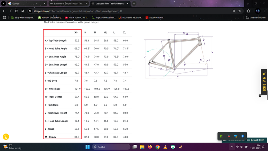Launch Firefox from the taskbar
Viewport: 268px width, 151px height.
coord(150,147)
